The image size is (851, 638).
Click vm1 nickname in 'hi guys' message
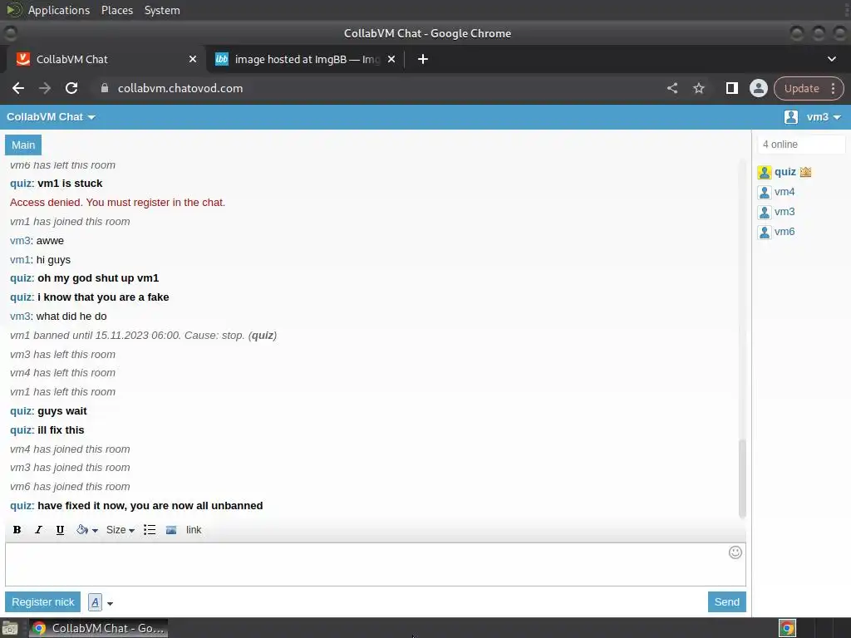pyautogui.click(x=20, y=260)
